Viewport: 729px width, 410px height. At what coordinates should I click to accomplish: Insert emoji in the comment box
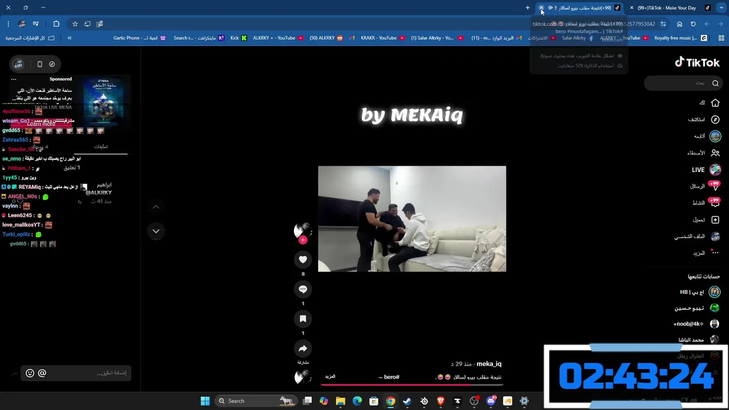30,373
